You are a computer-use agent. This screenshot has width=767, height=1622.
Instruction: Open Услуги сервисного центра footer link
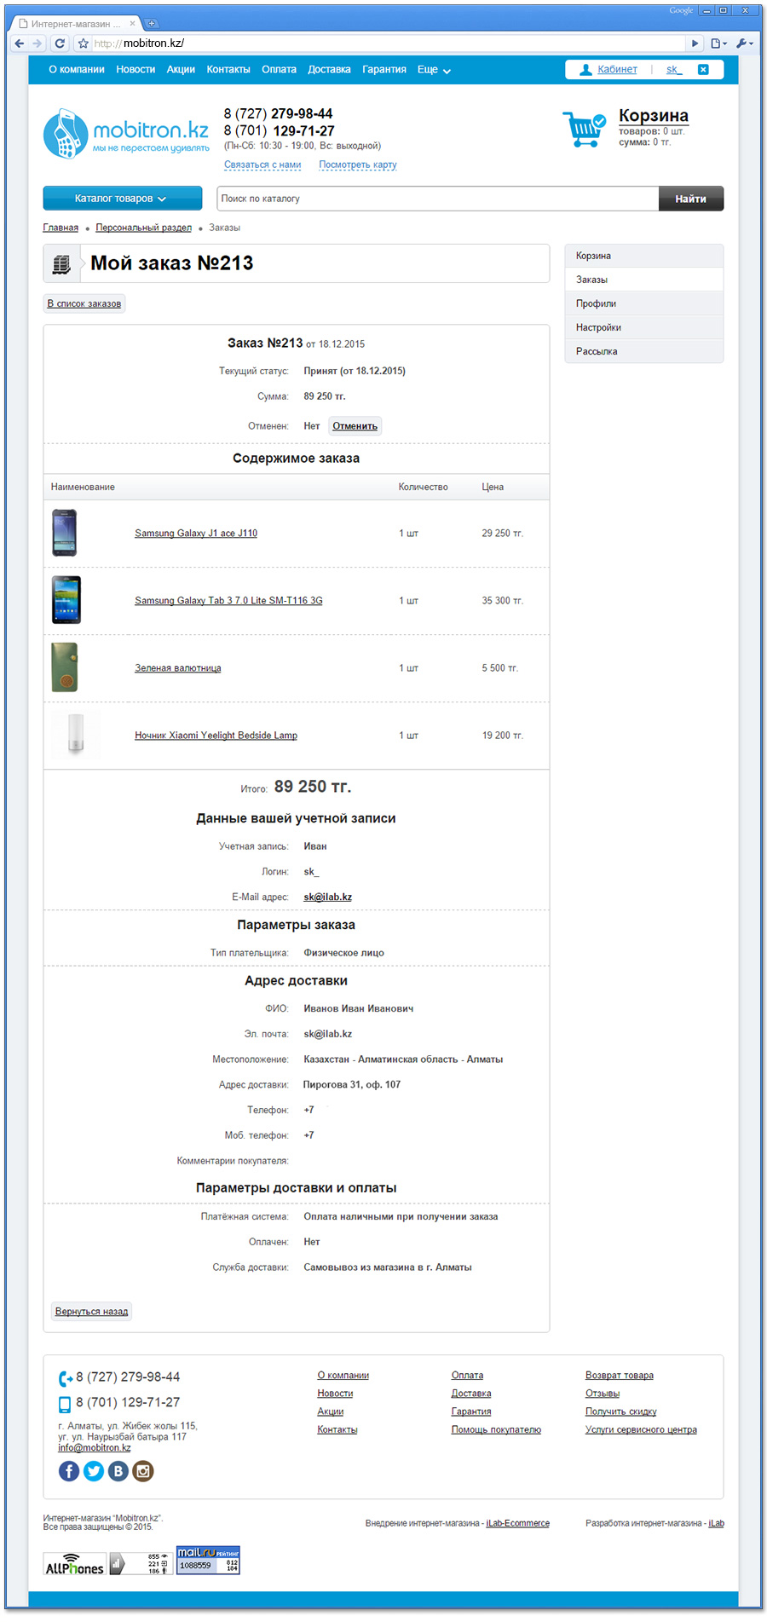641,1430
